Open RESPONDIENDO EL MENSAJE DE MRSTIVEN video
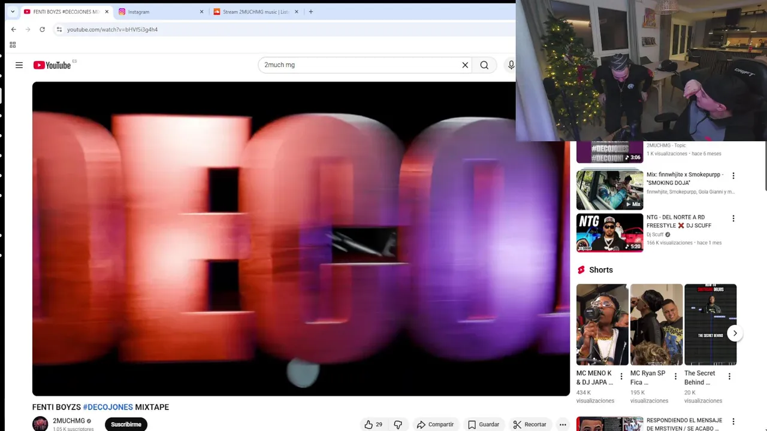The width and height of the screenshot is (767, 431). pyautogui.click(x=684, y=424)
